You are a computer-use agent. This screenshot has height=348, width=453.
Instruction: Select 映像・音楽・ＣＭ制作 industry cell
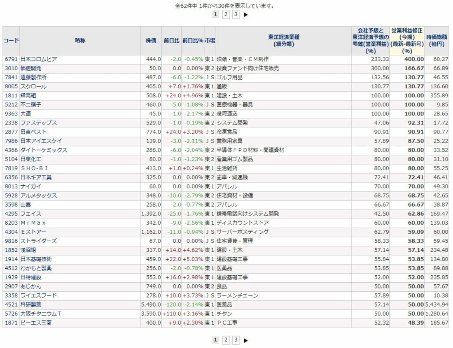tap(243, 60)
